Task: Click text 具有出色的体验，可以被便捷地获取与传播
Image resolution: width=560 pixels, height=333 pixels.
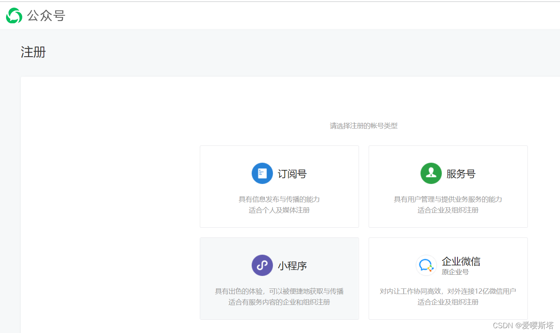Action: 279,291
